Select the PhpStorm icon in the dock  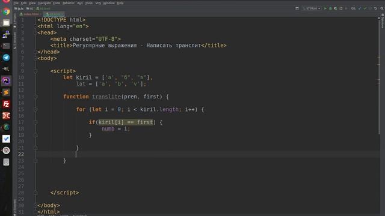(6, 81)
